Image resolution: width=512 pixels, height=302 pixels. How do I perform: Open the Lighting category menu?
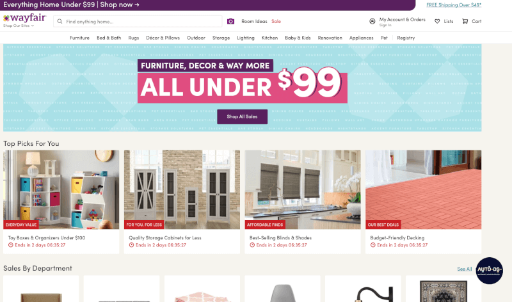[246, 38]
